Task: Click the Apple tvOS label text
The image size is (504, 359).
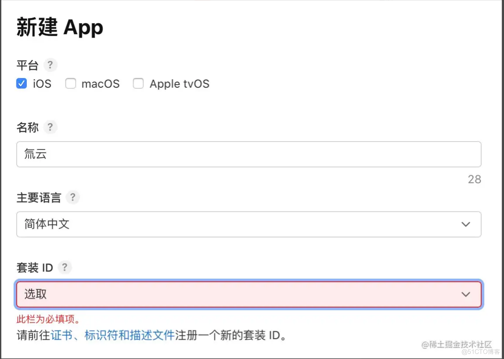Action: pos(180,84)
